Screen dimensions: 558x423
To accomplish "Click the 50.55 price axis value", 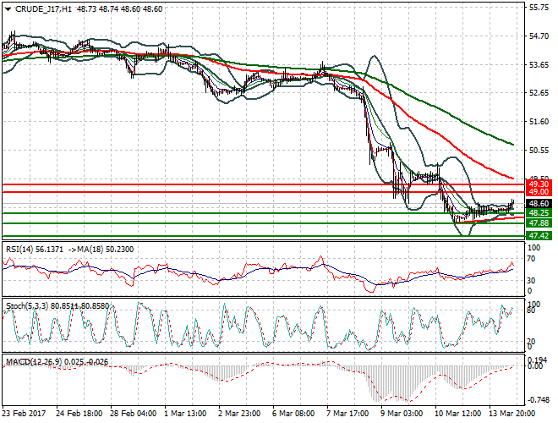I will 539,151.
